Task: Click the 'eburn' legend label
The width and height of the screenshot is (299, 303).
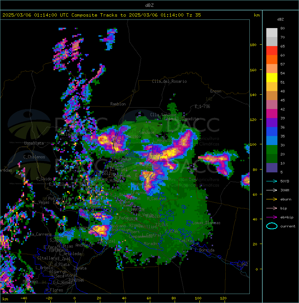Action: [286, 199]
